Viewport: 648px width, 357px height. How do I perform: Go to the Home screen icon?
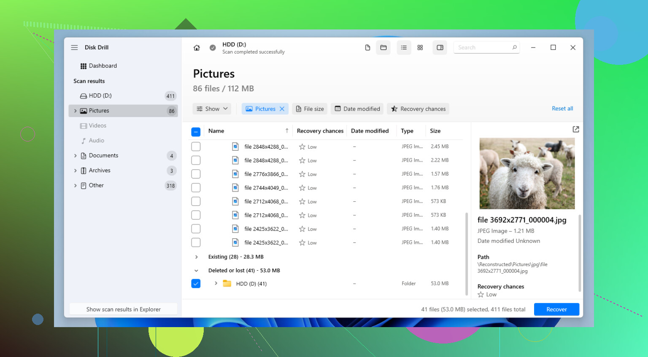(x=197, y=48)
